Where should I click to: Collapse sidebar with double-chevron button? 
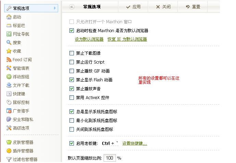point(71,7)
